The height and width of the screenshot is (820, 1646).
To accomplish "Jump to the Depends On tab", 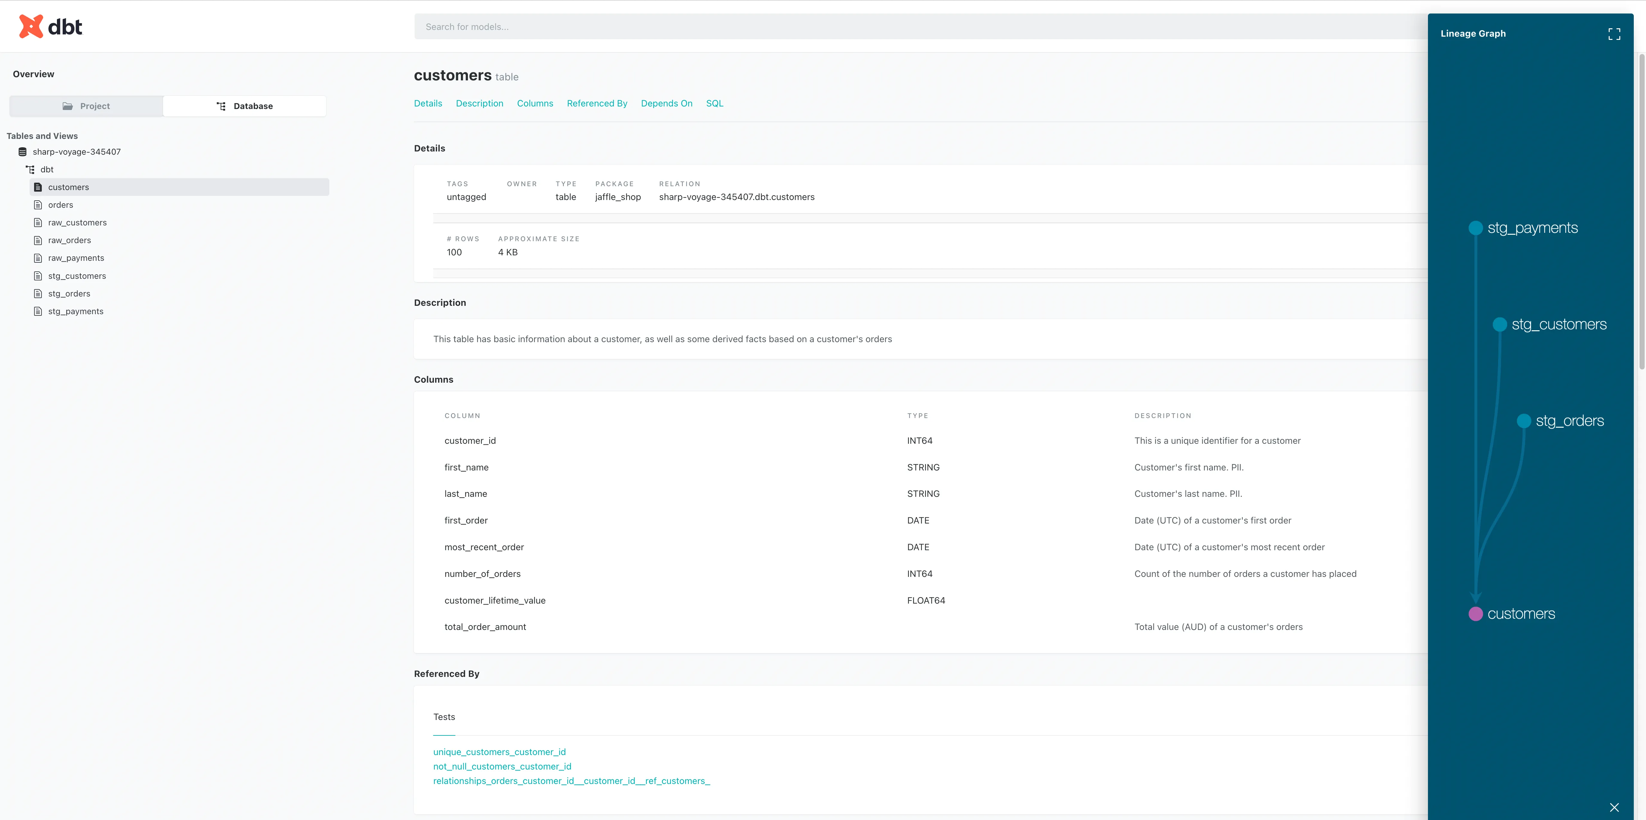I will (666, 104).
